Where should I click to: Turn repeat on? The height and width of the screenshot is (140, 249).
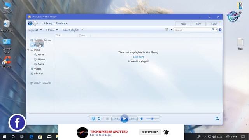pos(99,119)
